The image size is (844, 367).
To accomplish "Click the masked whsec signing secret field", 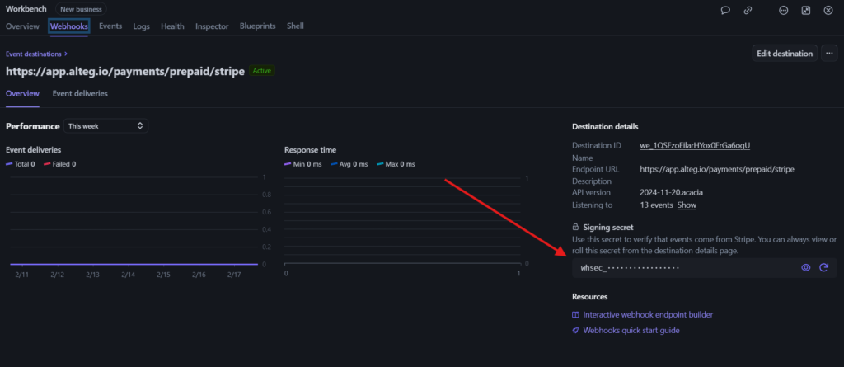I will click(684, 268).
